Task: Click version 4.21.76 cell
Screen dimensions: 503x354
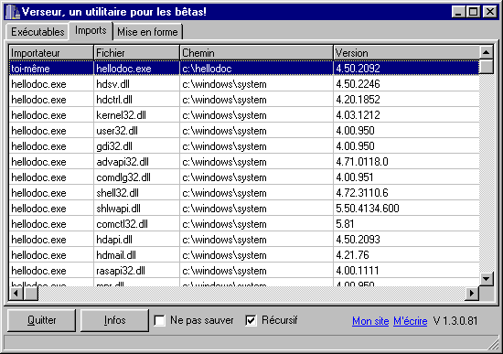Action: pos(406,255)
